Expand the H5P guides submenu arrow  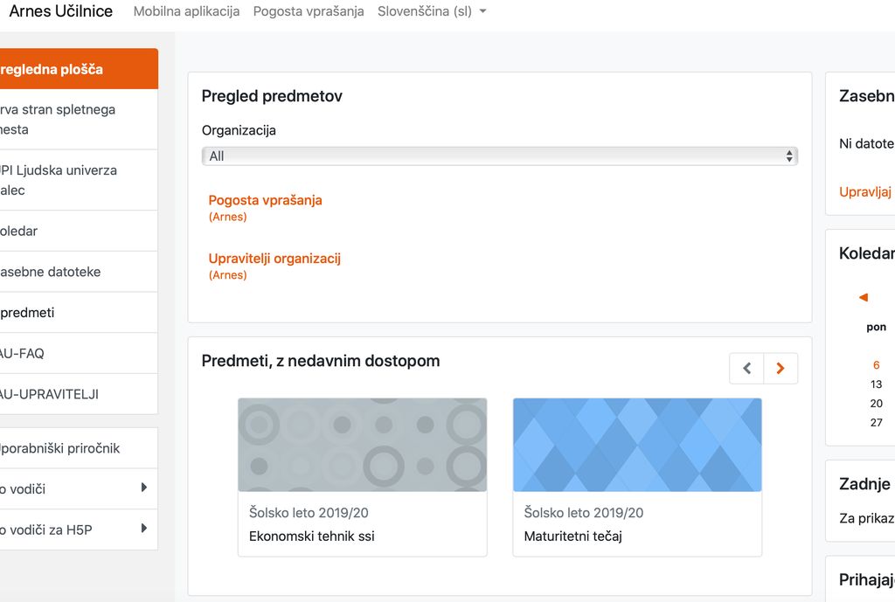tap(143, 529)
